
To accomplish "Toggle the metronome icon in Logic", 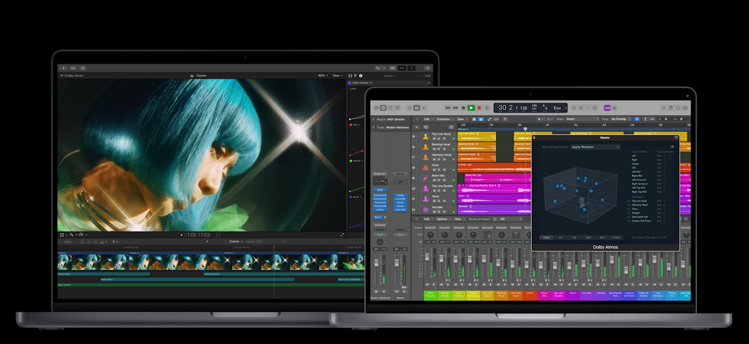I will (x=614, y=108).
